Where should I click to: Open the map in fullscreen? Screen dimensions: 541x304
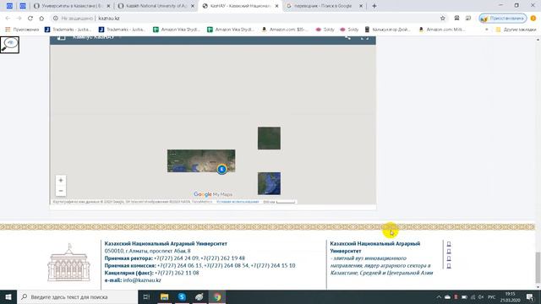coord(364,37)
